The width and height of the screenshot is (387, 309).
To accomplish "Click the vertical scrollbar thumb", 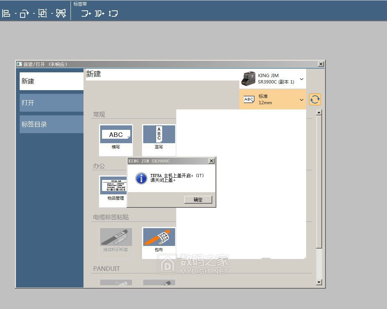I will point(319,182).
